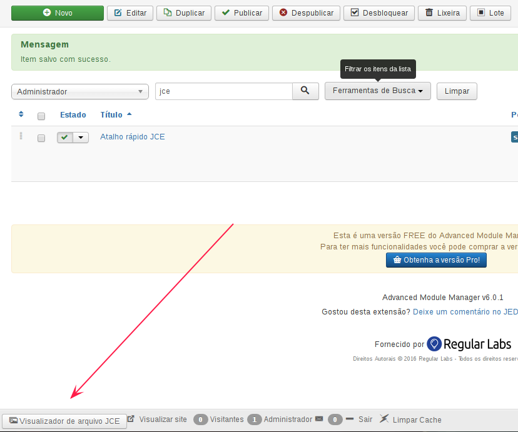
Task: Click the Obtenha a versão Pro button
Action: [436, 259]
